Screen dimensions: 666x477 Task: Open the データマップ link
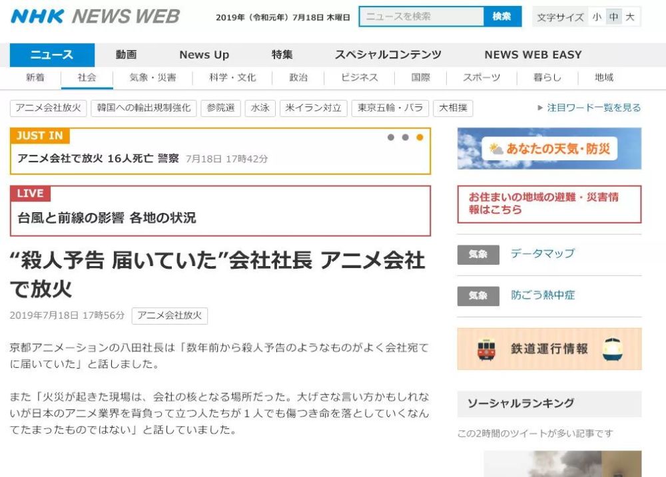pos(543,253)
